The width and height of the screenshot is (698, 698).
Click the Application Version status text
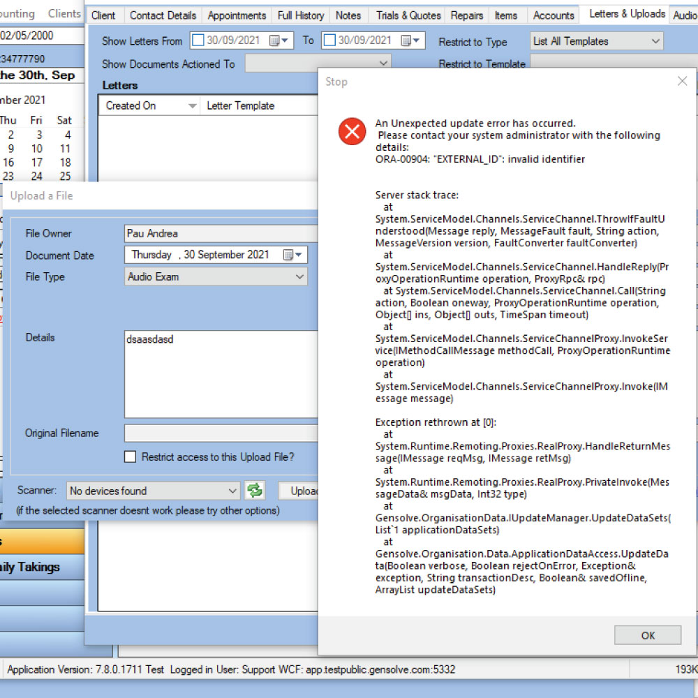[x=85, y=669]
